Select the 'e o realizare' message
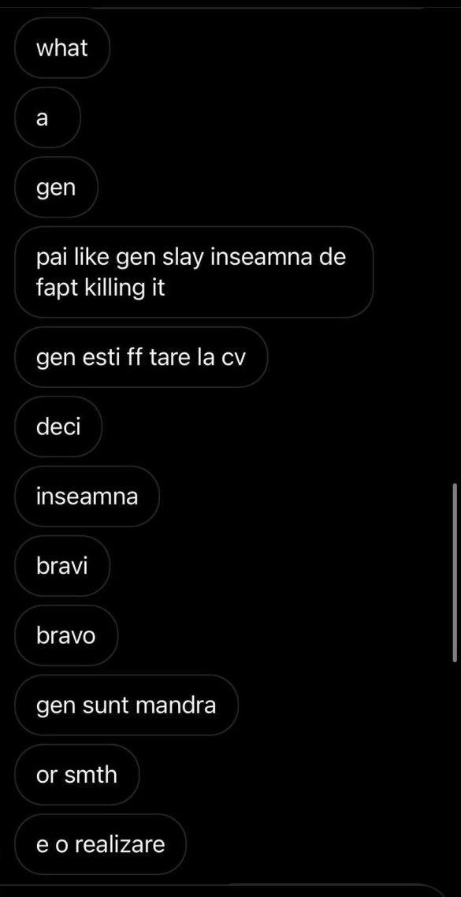This screenshot has height=897, width=461. tap(100, 844)
